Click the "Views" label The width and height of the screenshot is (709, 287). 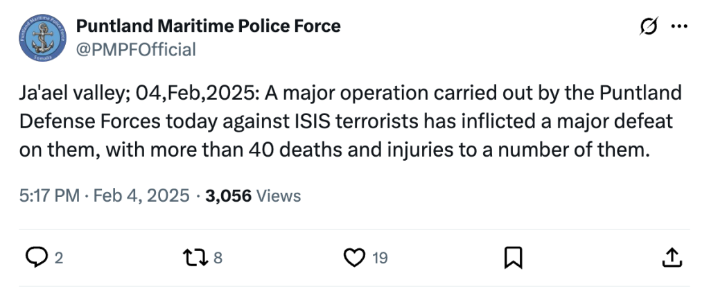(279, 195)
